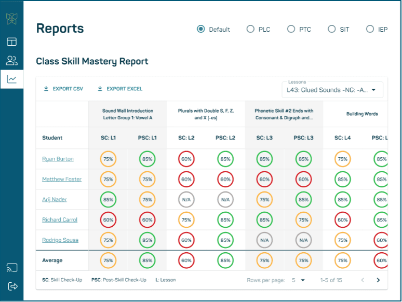The image size is (402, 302).
Task: Click the Export Excel button
Action: 119,89
